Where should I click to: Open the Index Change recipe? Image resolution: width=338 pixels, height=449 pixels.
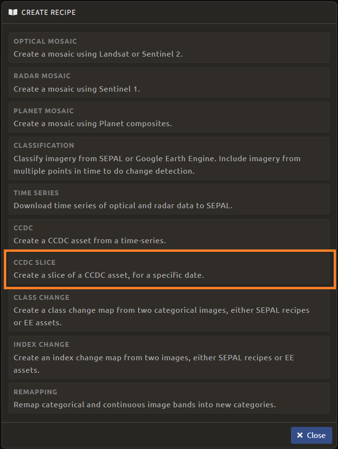tap(169, 357)
